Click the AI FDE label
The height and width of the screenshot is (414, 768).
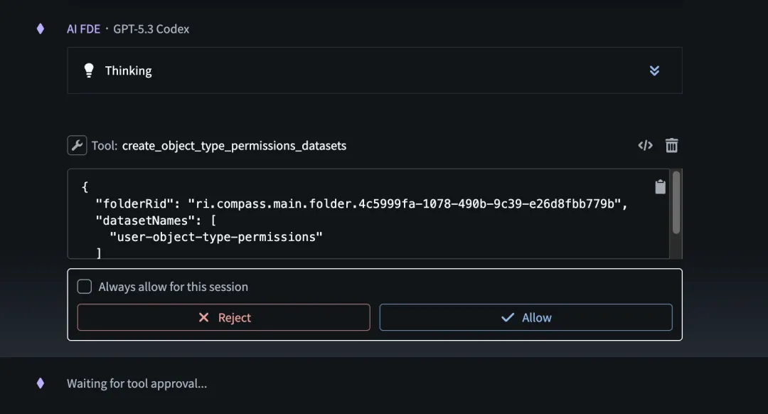[83, 29]
